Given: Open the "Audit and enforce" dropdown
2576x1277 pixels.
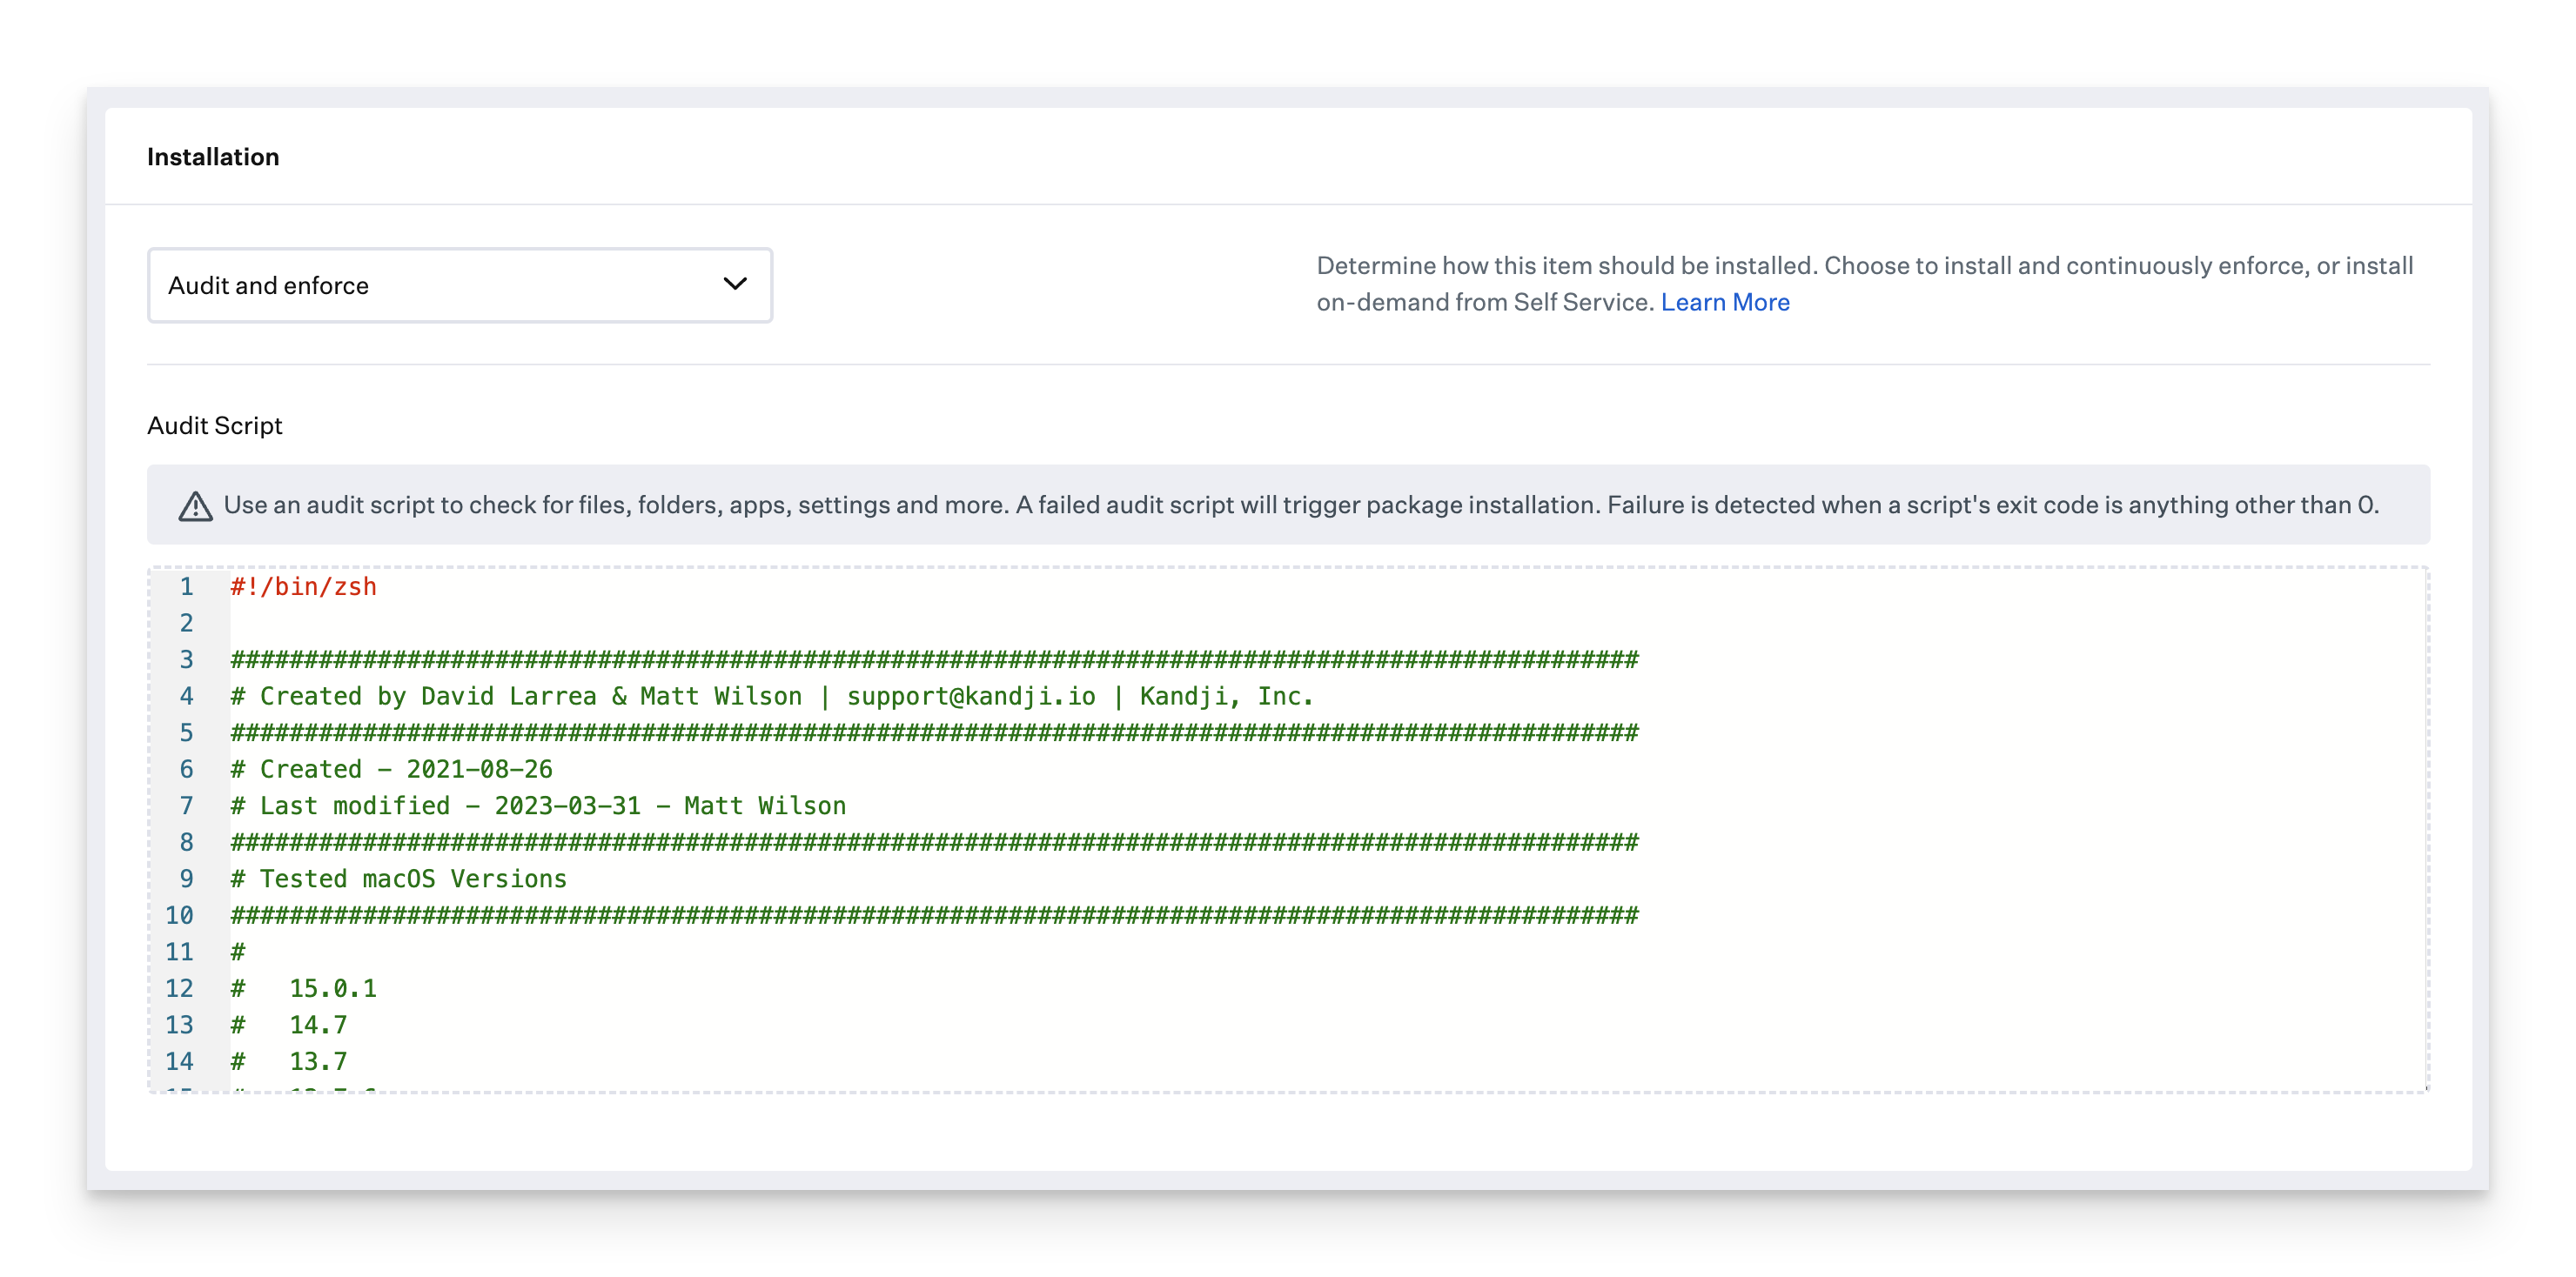Looking at the screenshot, I should [459, 286].
